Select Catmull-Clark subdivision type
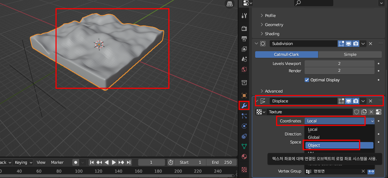 point(286,54)
